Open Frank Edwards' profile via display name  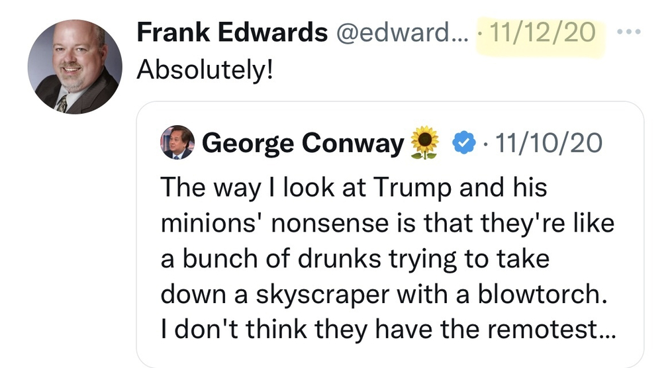point(232,32)
